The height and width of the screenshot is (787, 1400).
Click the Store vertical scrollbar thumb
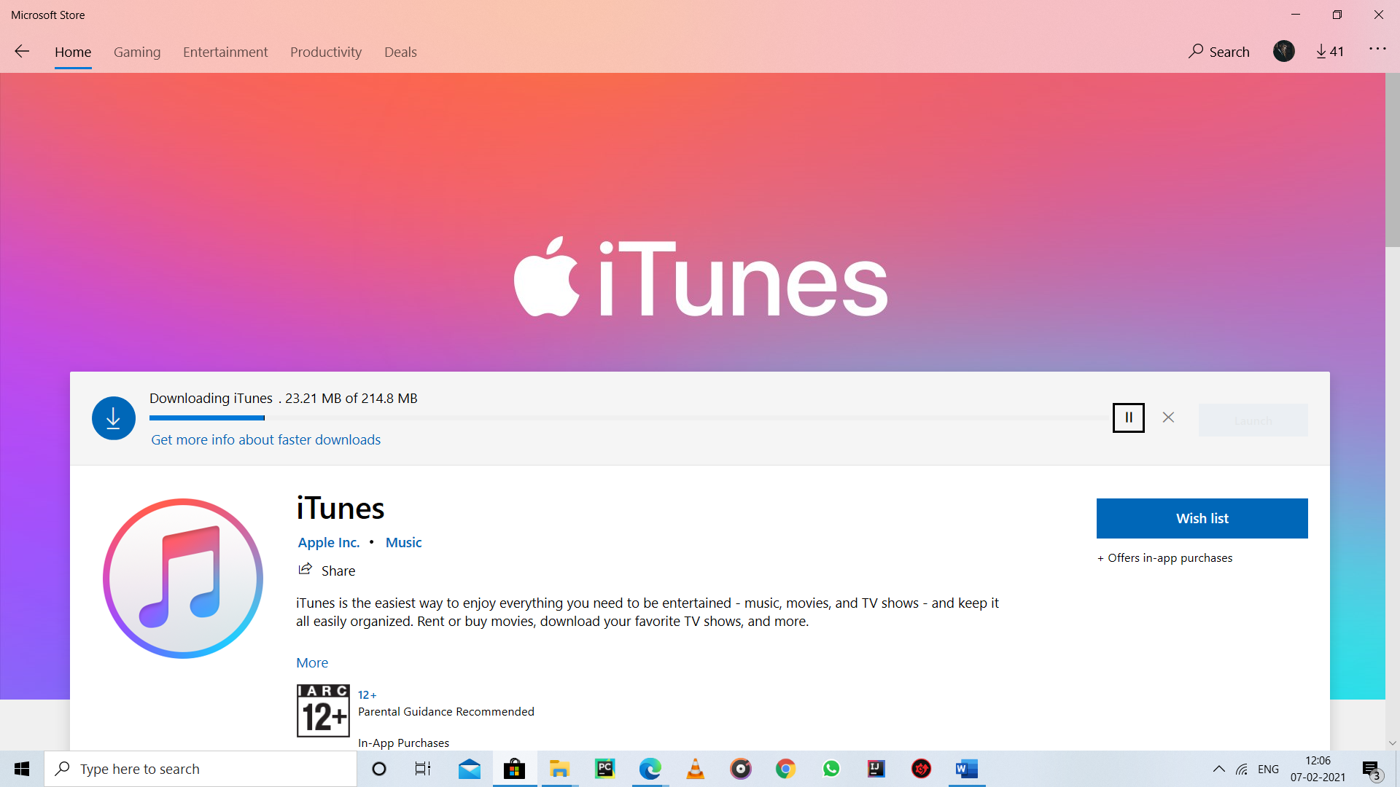point(1393,160)
